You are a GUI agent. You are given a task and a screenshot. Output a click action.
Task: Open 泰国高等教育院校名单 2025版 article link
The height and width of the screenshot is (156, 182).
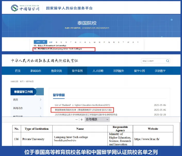pyautogui.click(x=83, y=110)
